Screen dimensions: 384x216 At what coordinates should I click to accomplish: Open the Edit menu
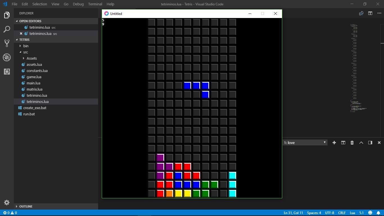coord(25,4)
